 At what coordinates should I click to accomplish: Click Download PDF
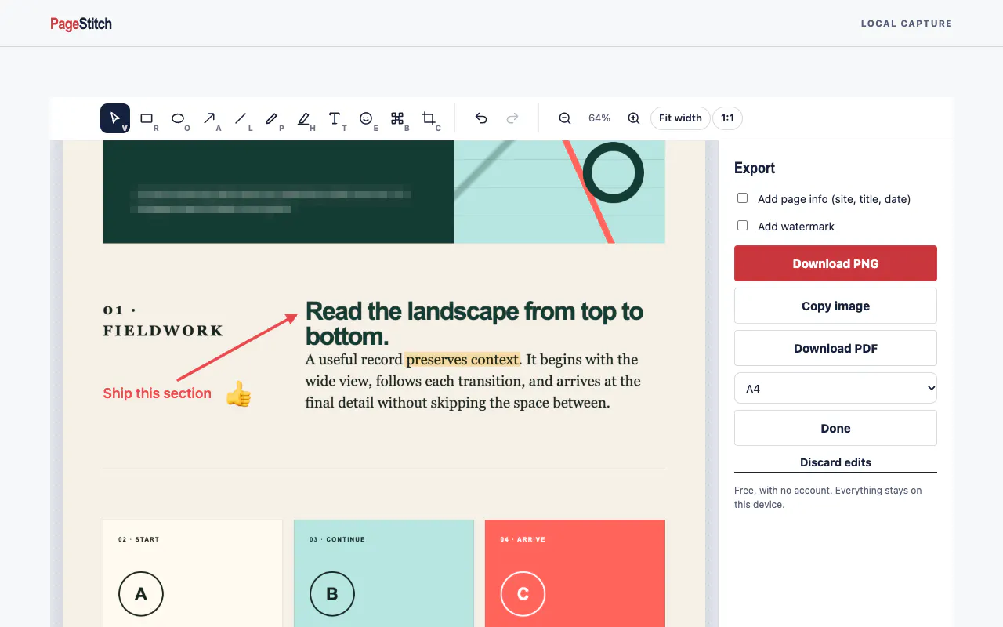tap(835, 348)
